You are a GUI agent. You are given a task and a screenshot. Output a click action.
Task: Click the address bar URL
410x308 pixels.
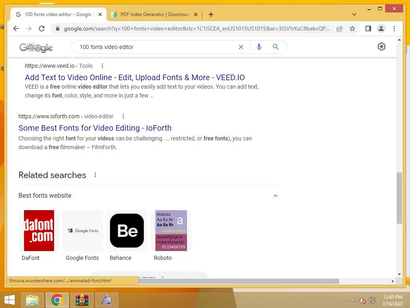pos(197,28)
